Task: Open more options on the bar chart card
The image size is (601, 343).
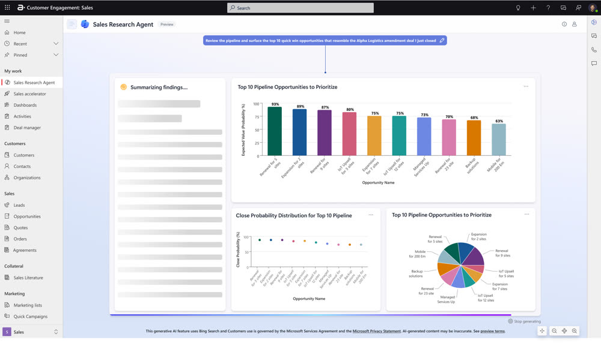Action: pyautogui.click(x=526, y=86)
